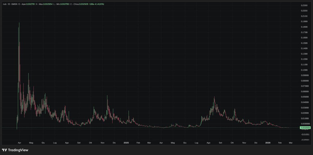Click the 0.1999 price axis label
Viewport: 313px width, 155px height.
tap(304, 22)
